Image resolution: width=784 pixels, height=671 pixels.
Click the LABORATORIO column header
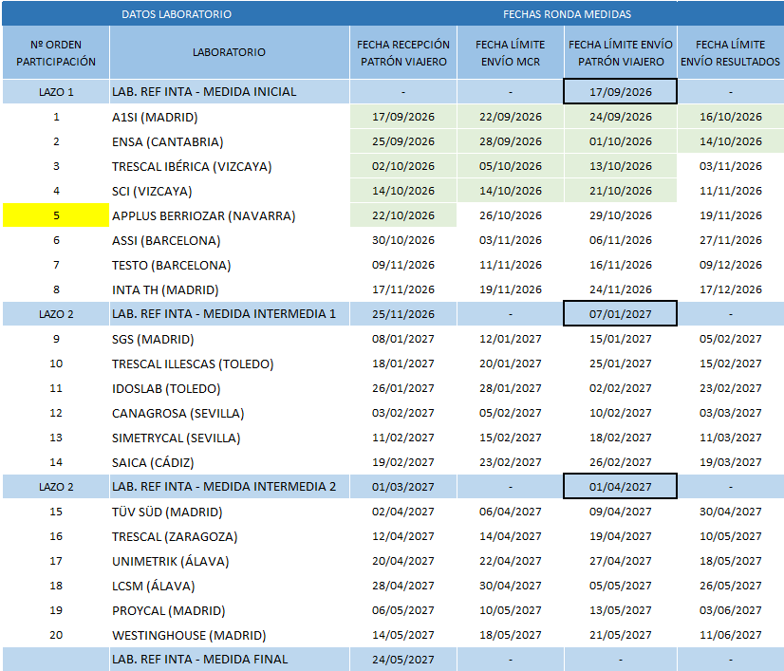(229, 52)
